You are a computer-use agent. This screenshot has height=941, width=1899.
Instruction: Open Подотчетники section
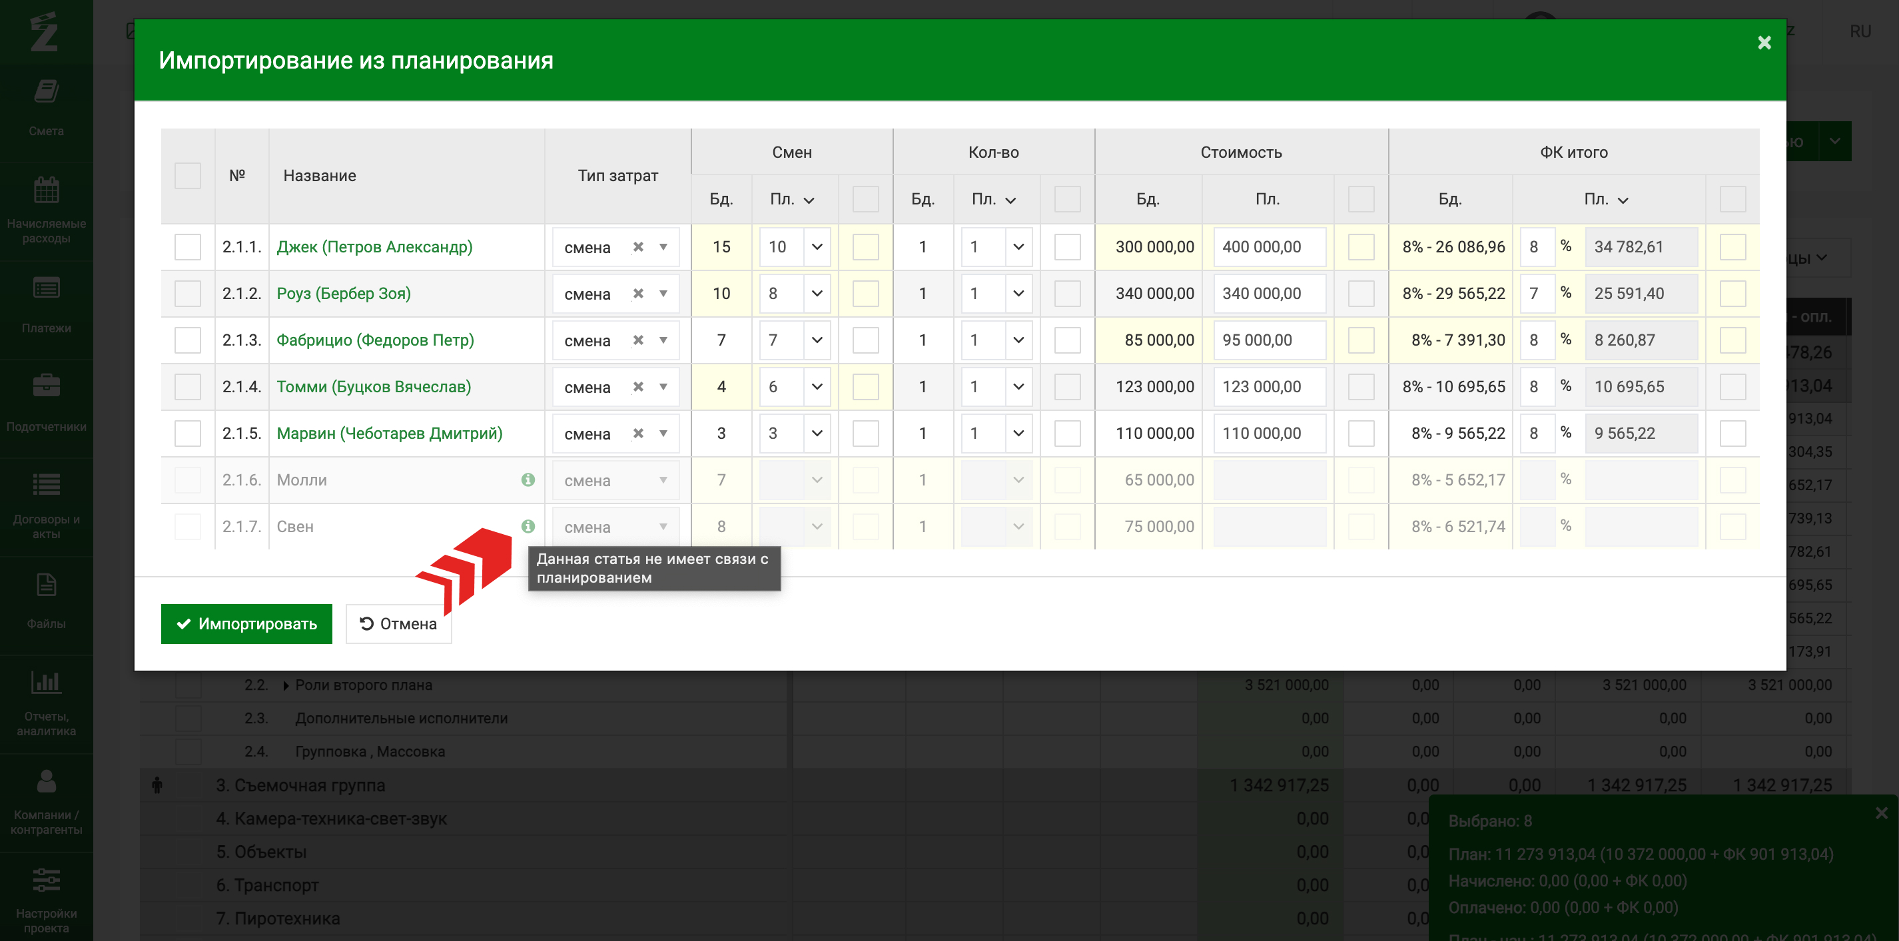point(46,404)
